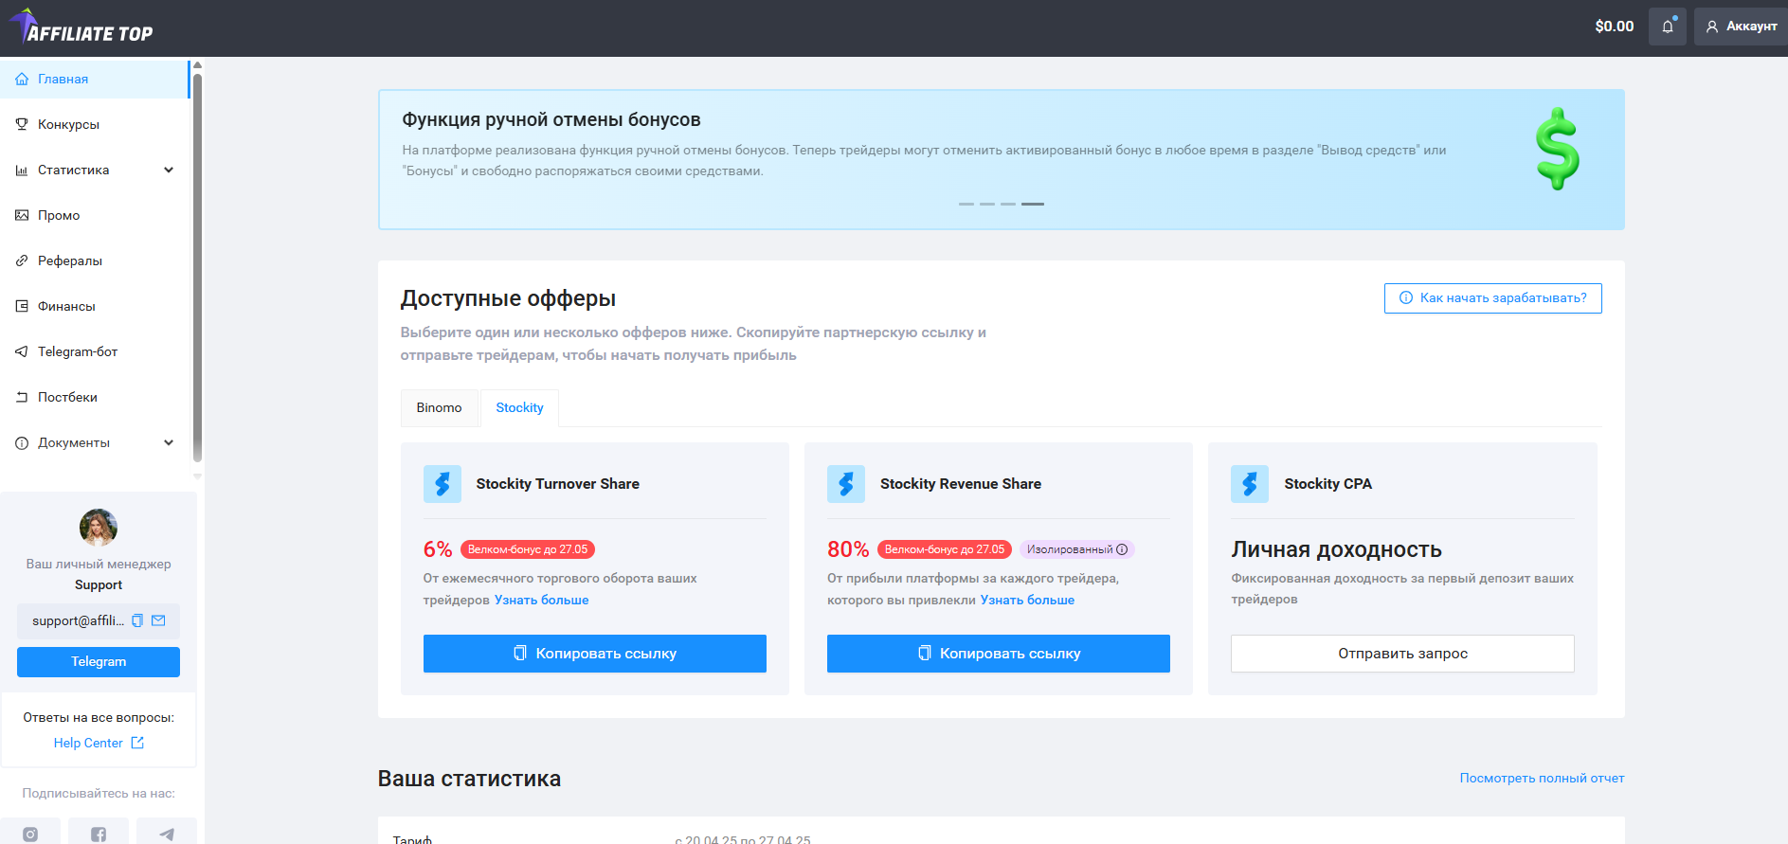Screen dimensions: 1788x844
Task: Open the Telegram social icon
Action: click(167, 834)
